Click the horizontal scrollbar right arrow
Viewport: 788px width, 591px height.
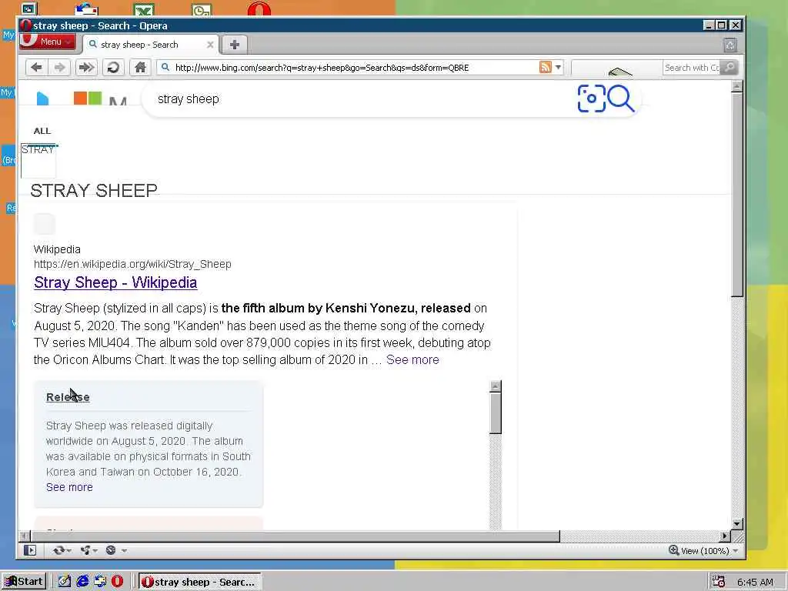point(725,536)
